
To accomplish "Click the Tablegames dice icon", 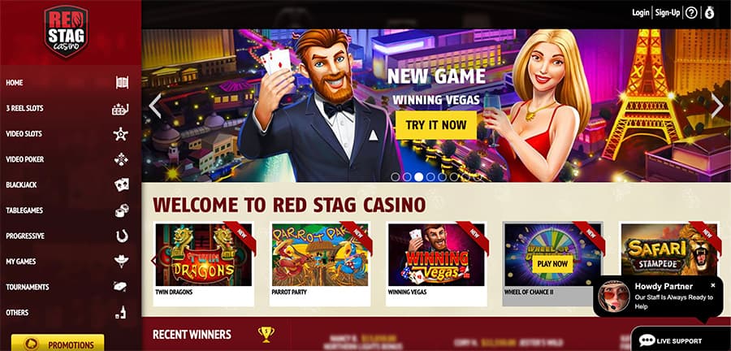I will [122, 210].
